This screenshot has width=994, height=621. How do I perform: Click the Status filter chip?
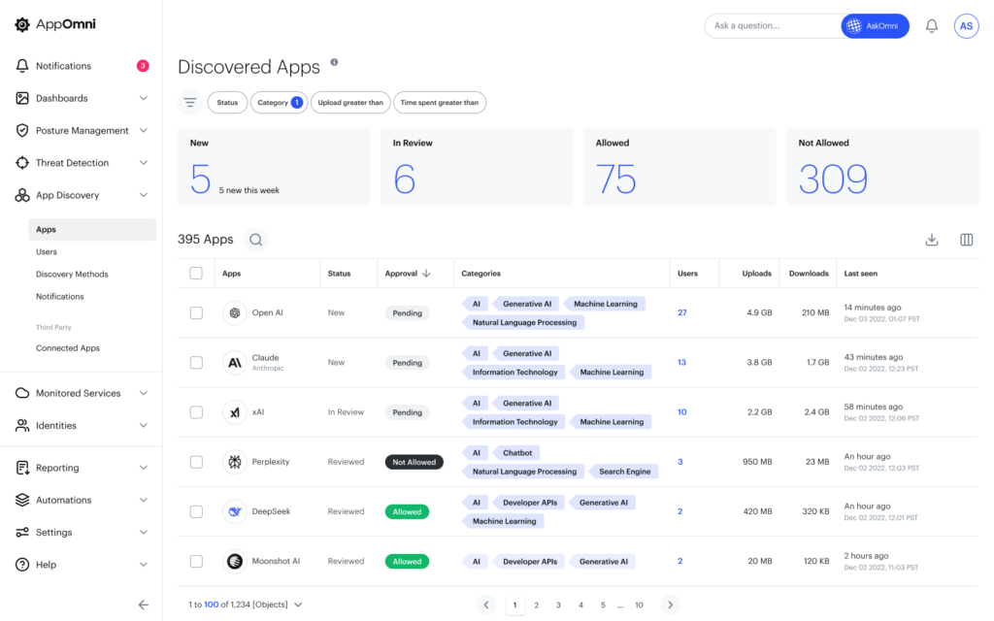coord(227,103)
